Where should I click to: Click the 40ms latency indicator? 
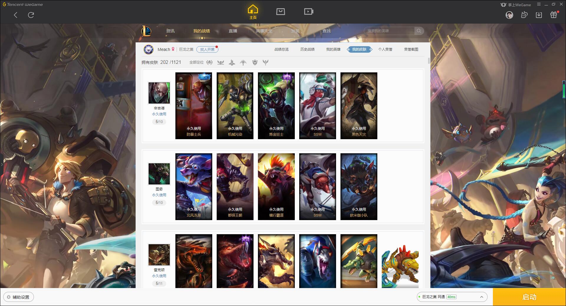[451, 297]
